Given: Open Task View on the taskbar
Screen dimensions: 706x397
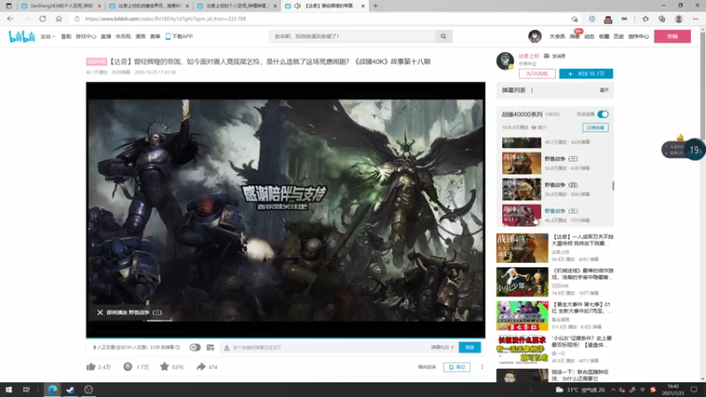Looking at the screenshot, I should pyautogui.click(x=26, y=389).
